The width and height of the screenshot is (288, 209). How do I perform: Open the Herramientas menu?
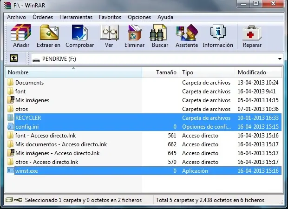pos(76,17)
